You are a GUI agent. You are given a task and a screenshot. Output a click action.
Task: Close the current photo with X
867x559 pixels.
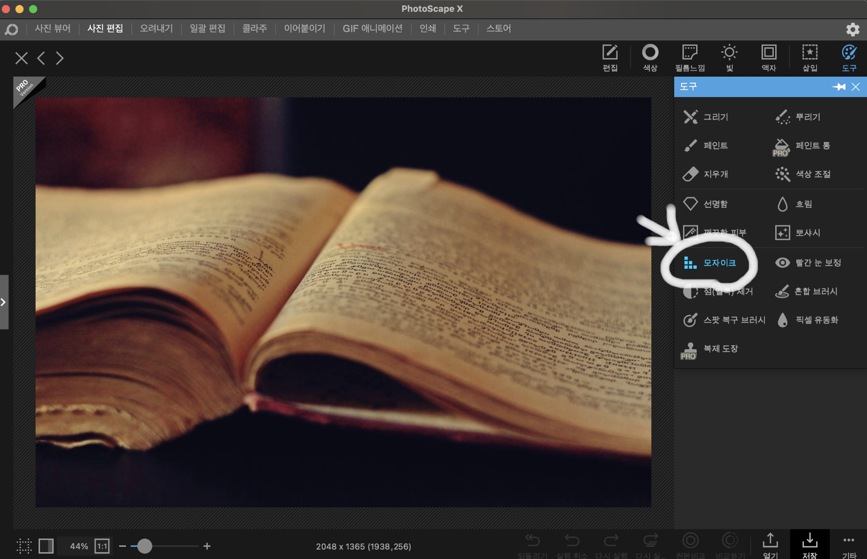click(21, 59)
